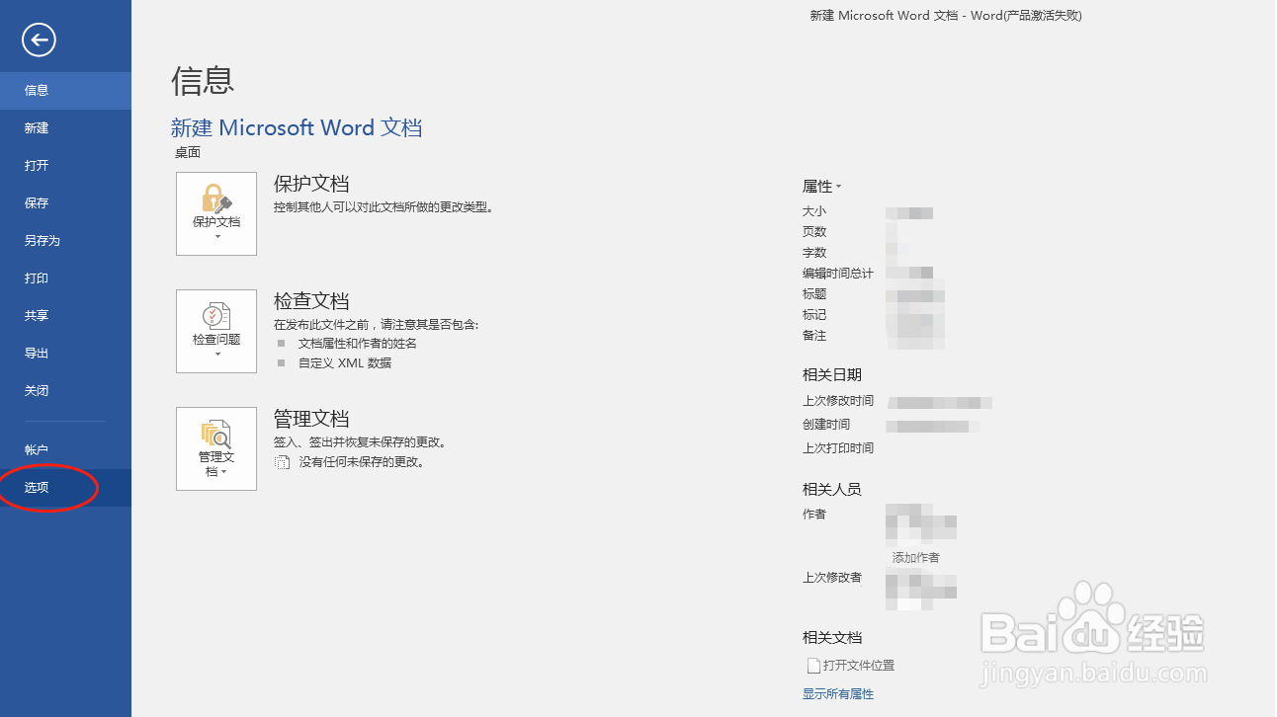This screenshot has width=1278, height=717.
Task: Open the 管理文档 manage document button
Action: click(216, 448)
